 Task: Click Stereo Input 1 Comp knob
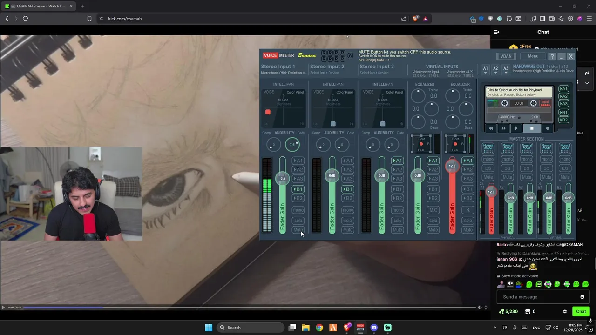(x=273, y=145)
